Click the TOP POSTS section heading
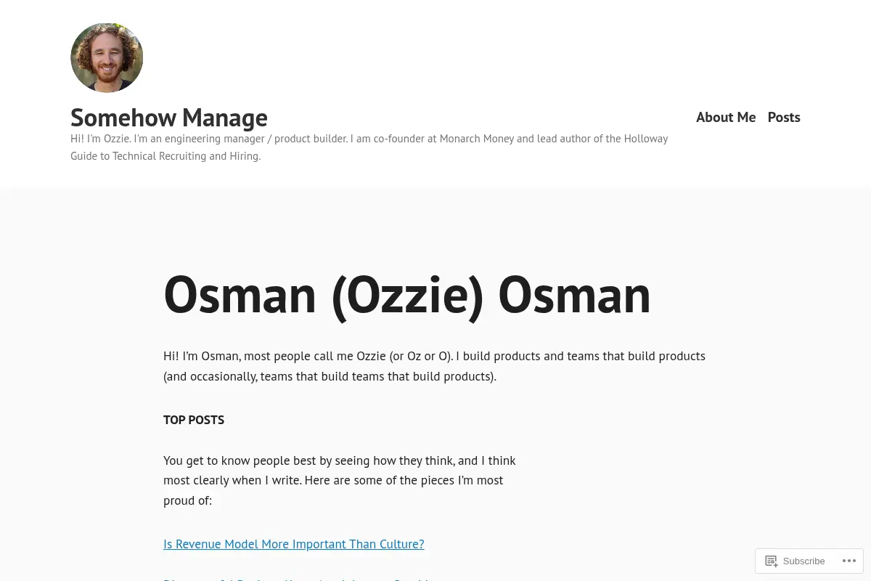This screenshot has width=871, height=581. [x=194, y=420]
